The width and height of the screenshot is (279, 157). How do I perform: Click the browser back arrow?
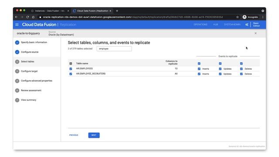[x=17, y=17]
